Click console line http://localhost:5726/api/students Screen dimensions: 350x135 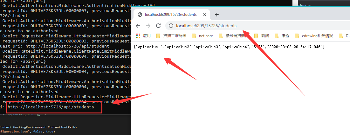pyautogui.click(x=51, y=107)
